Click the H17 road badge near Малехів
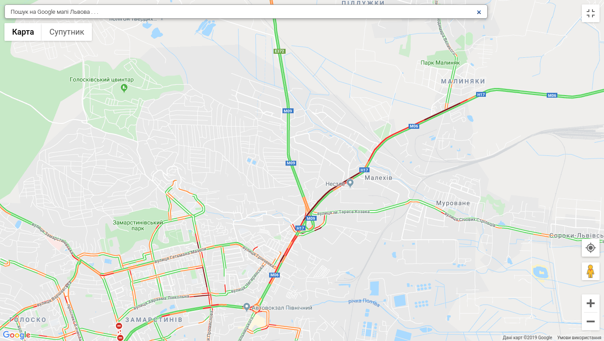The image size is (604, 341). click(x=365, y=170)
